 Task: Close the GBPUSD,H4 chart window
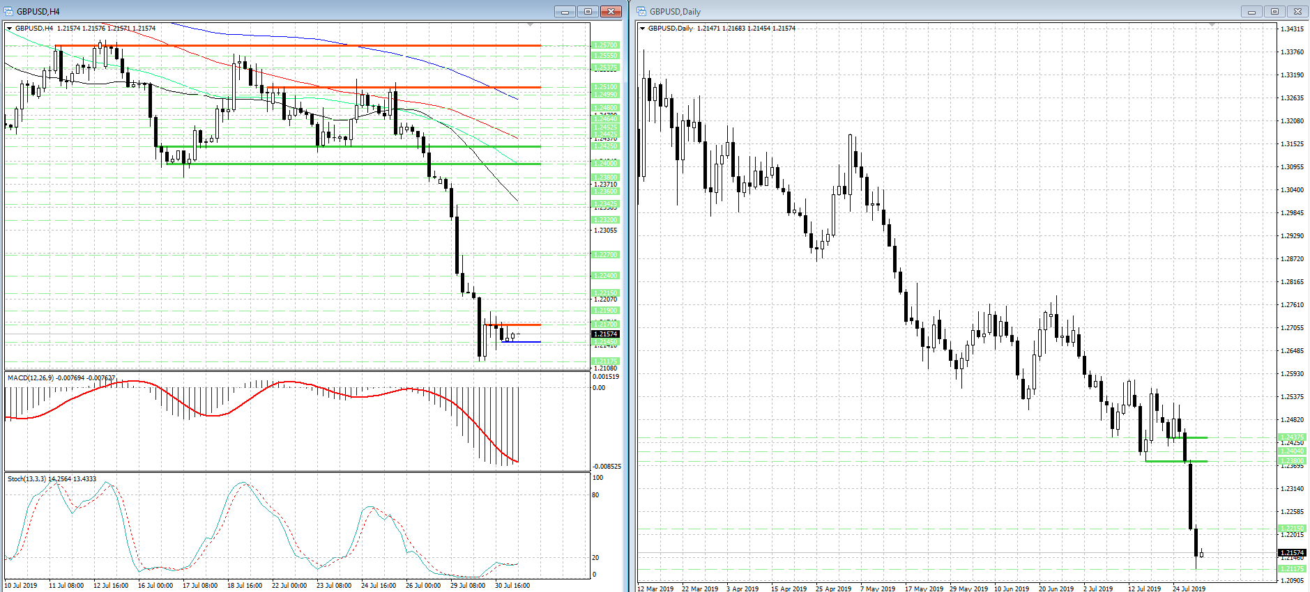tap(611, 11)
